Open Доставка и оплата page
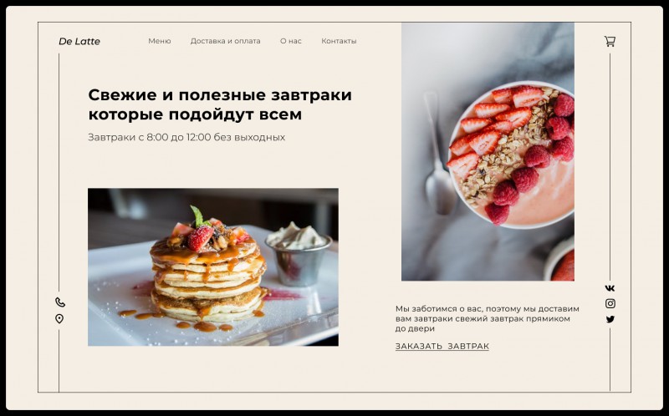669x416 pixels. point(225,41)
